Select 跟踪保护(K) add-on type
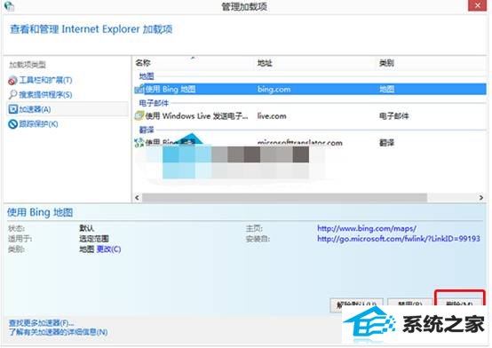 coord(38,124)
